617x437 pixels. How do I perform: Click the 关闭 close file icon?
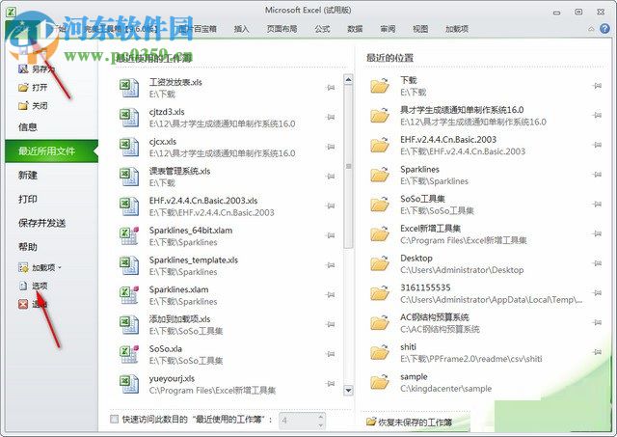23,105
